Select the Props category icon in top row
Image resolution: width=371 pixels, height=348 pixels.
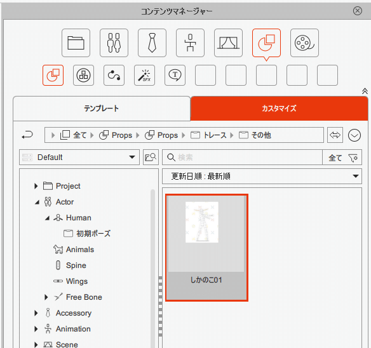tap(266, 43)
